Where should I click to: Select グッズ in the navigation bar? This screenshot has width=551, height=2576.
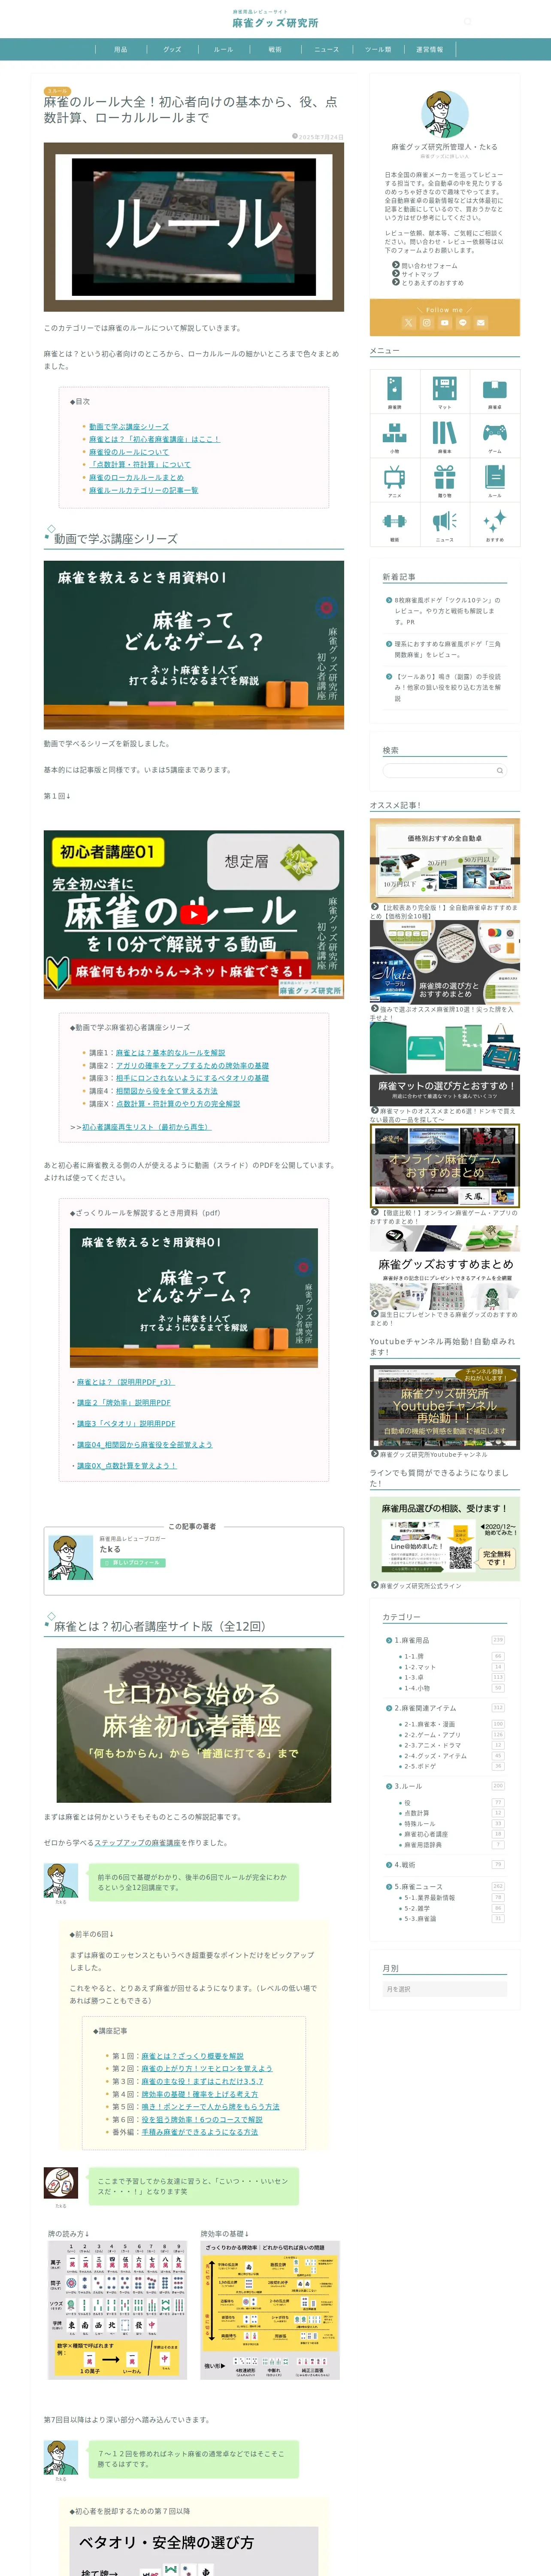[172, 49]
